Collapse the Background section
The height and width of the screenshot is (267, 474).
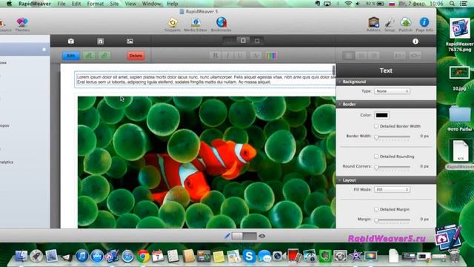pyautogui.click(x=340, y=82)
